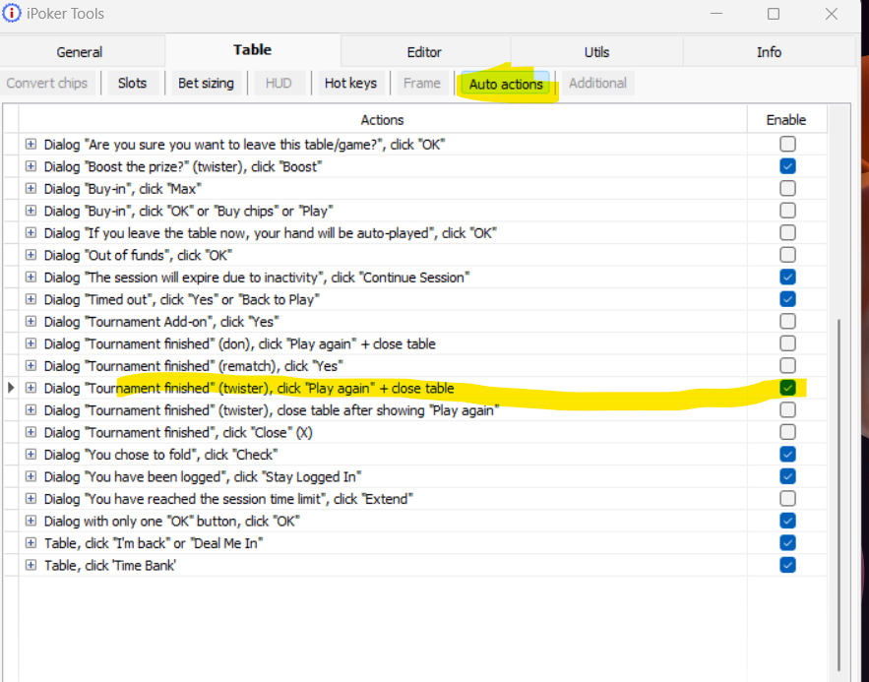The width and height of the screenshot is (869, 682).
Task: Enable 'Tournament Add-on' checkbox
Action: point(787,322)
